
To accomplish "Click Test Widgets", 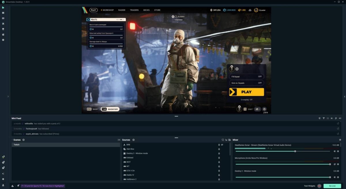I will click(309, 186).
